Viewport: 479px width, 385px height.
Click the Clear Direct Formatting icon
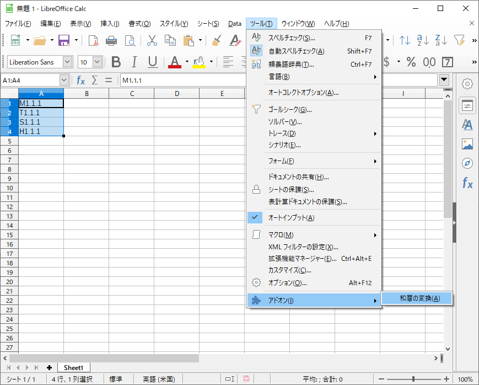(x=235, y=40)
